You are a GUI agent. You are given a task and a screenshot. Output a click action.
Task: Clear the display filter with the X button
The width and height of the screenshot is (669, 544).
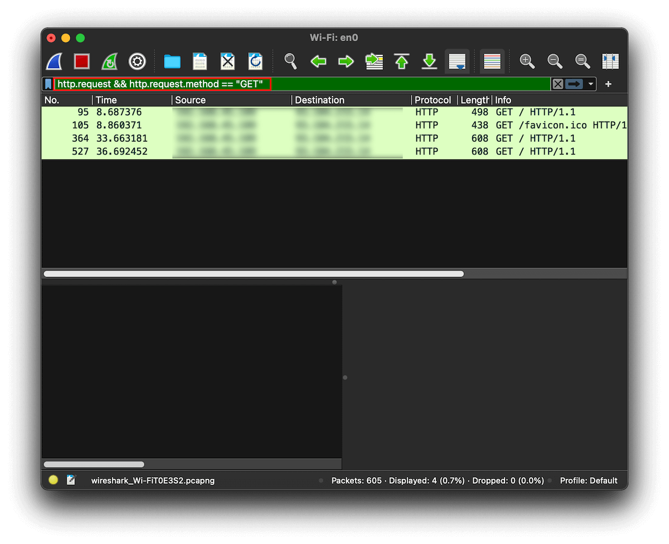pos(557,84)
